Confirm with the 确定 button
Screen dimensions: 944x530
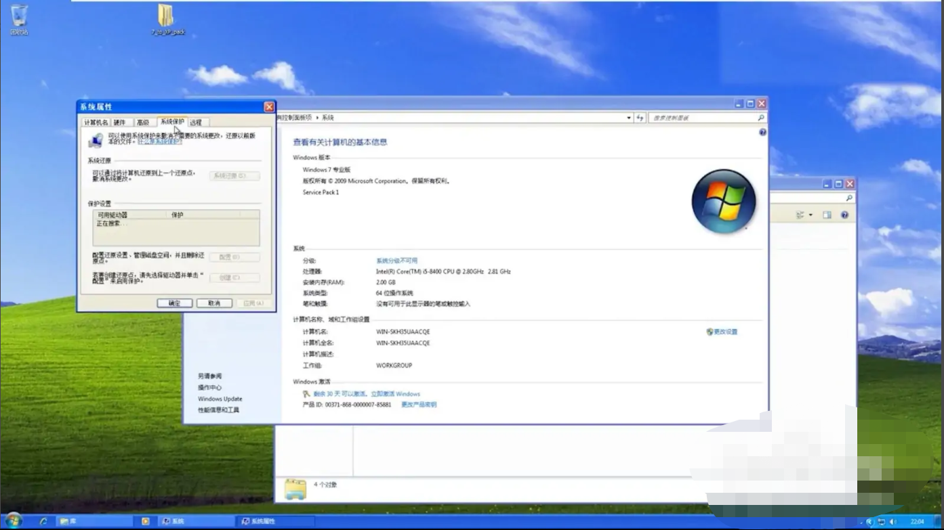click(x=175, y=303)
